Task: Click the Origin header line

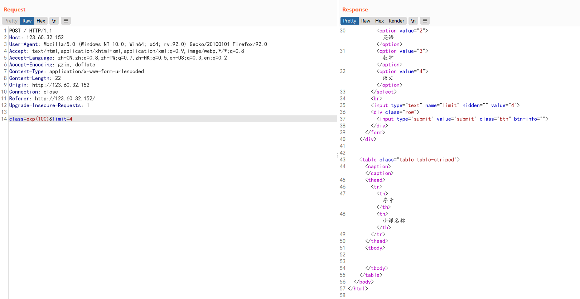Action: (x=49, y=85)
